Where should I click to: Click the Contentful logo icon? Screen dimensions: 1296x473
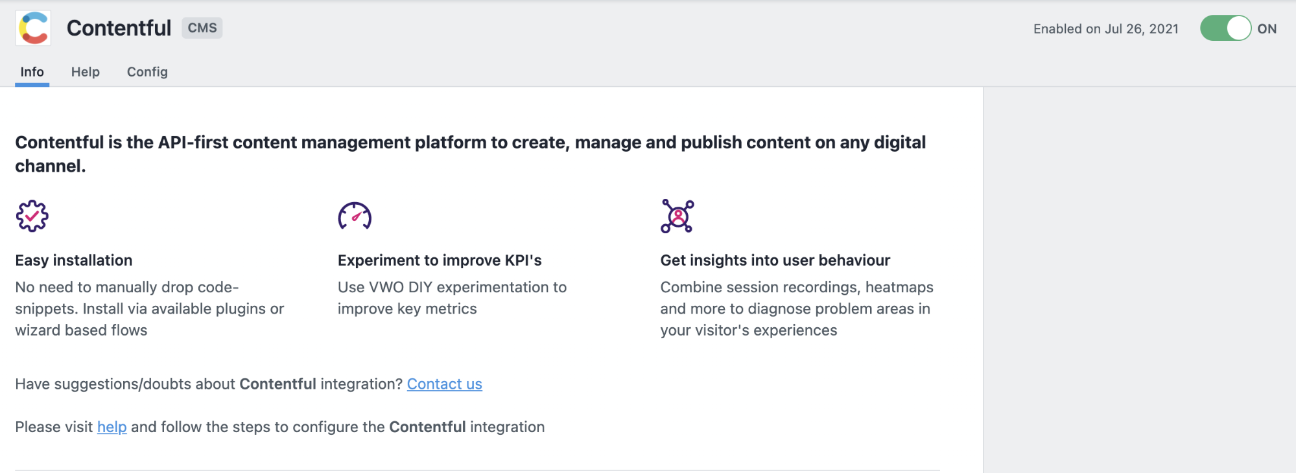click(x=33, y=29)
